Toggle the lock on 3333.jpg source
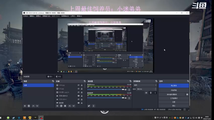The height and width of the screenshot is (120, 214). [x=82, y=85]
